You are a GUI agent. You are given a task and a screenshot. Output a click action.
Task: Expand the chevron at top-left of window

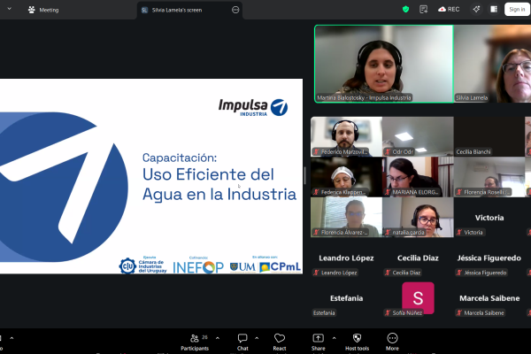click(9, 9)
